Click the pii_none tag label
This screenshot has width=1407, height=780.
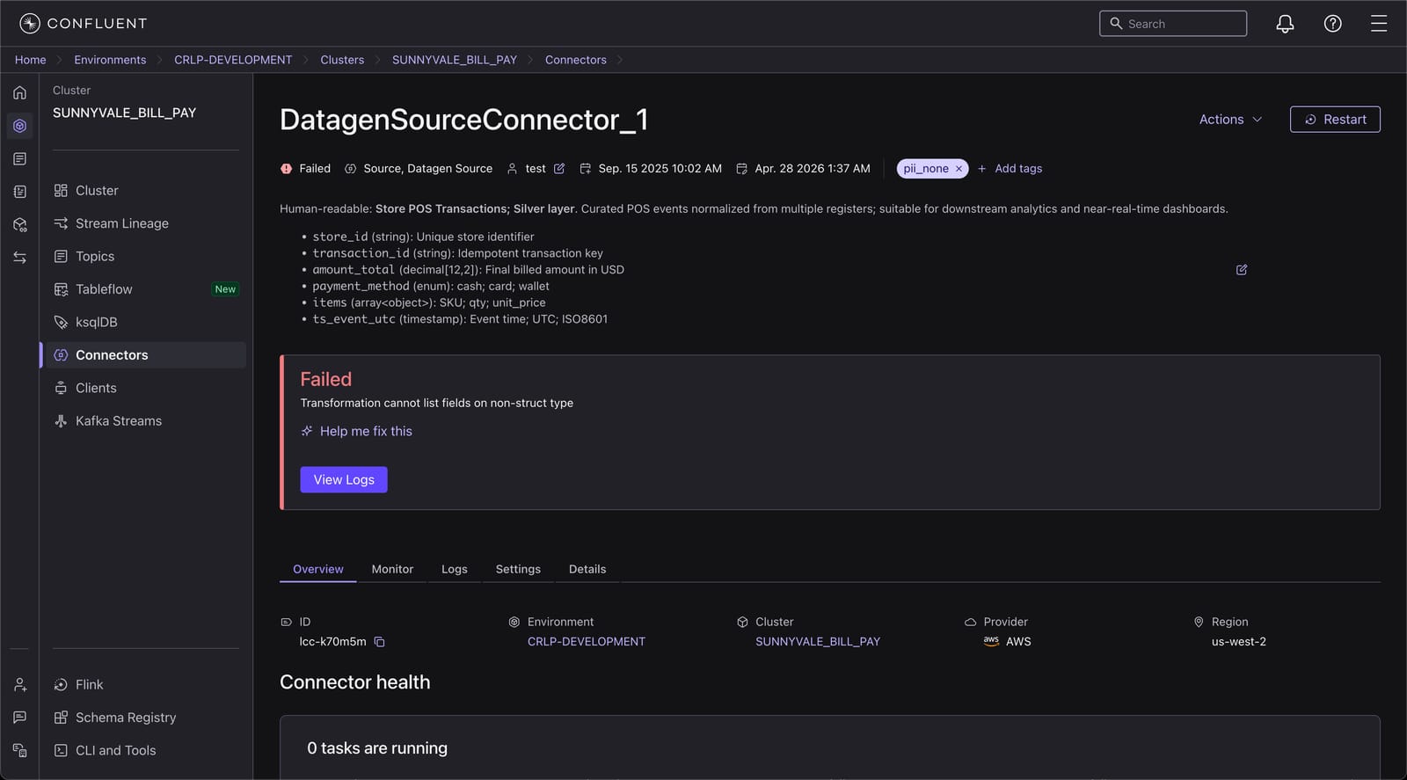[926, 169]
